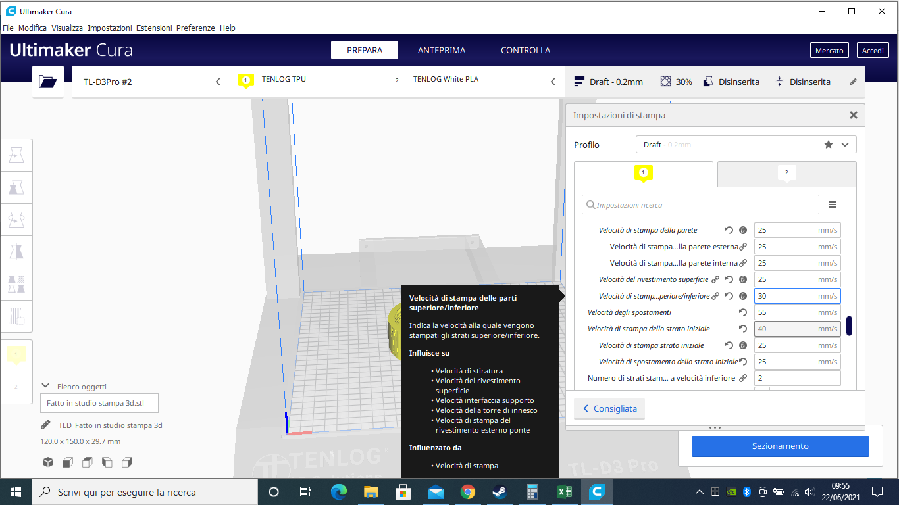This screenshot has width=899, height=505.
Task: Switch to the ANTEPRIMA stage
Action: point(442,50)
